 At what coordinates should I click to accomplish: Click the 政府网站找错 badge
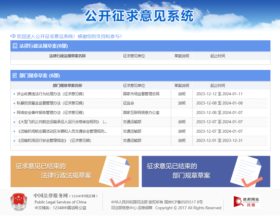coord(247,202)
